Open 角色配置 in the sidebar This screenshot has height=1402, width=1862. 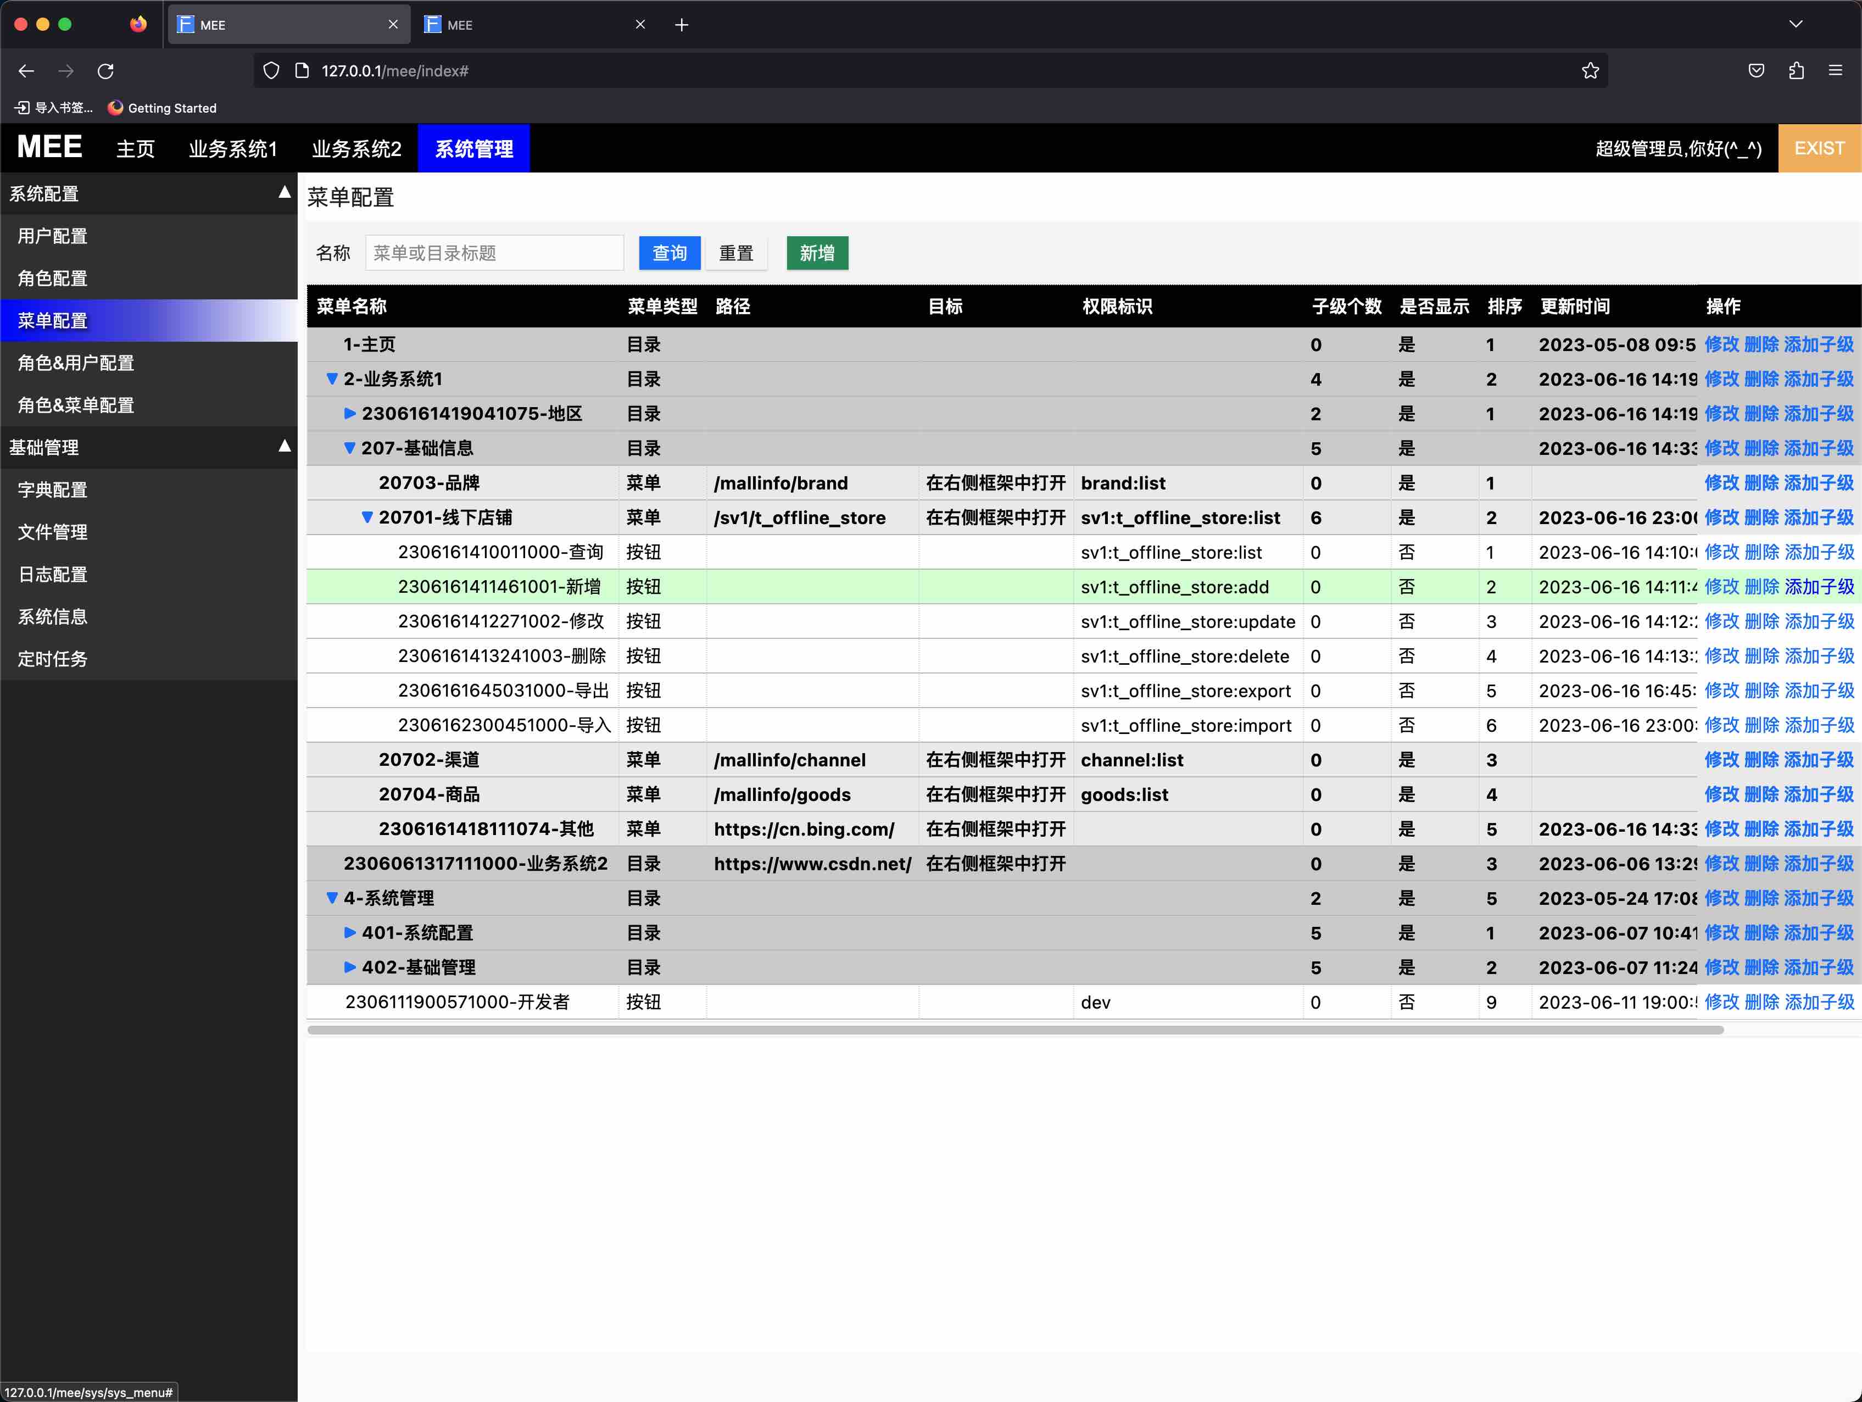(x=53, y=279)
